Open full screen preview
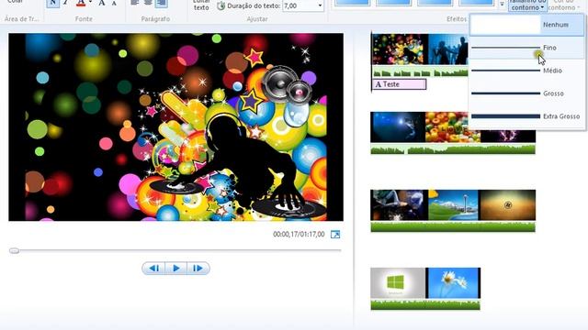 (335, 235)
